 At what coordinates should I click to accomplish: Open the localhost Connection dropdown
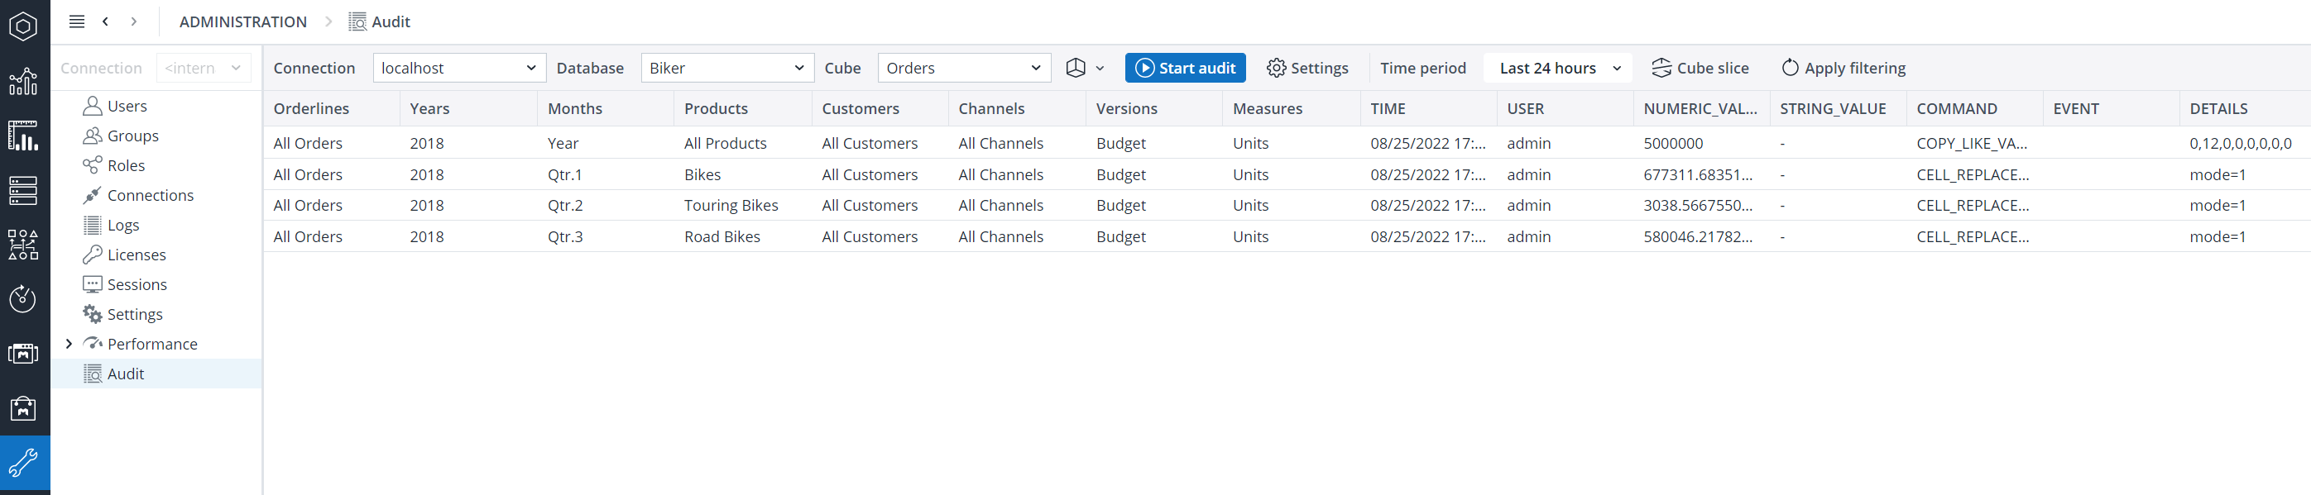coord(459,68)
